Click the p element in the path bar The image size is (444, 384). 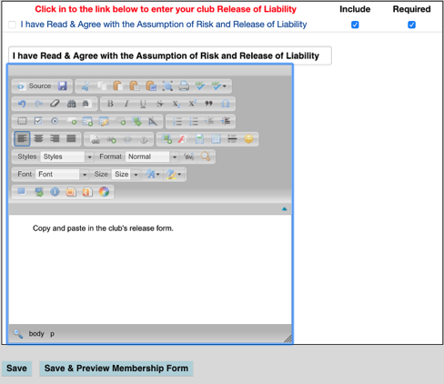pyautogui.click(x=52, y=334)
